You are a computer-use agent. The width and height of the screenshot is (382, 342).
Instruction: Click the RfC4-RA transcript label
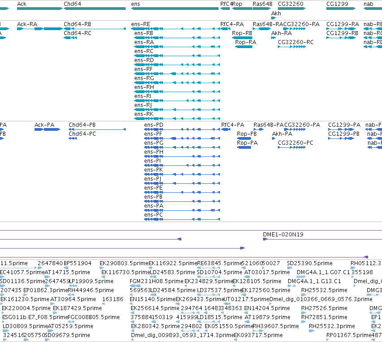pyautogui.click(x=232, y=24)
